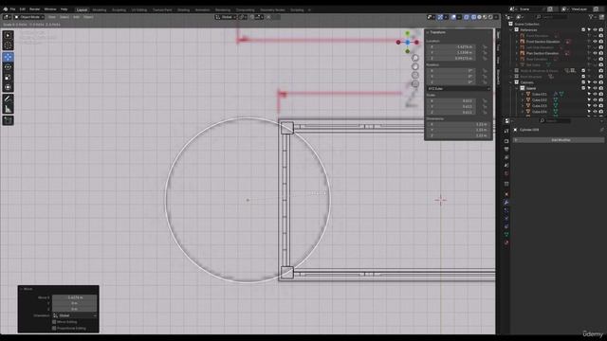Toggle Proportional Editing checkbox in Move panel

[x=55, y=329]
